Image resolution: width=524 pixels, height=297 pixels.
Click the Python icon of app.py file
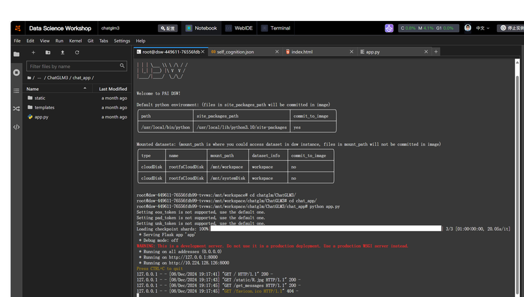(30, 117)
